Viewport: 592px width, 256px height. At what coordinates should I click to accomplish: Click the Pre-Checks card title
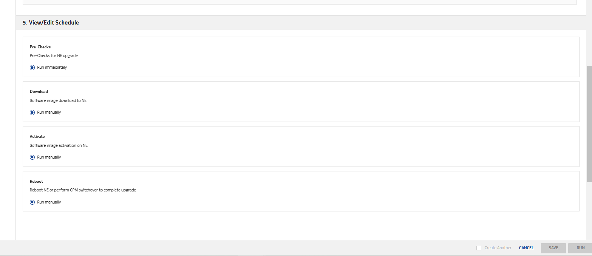(40, 47)
